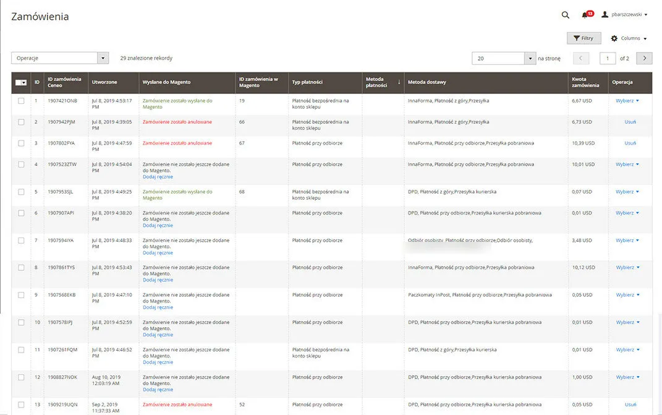This screenshot has width=662, height=415.
Task: Check the box for order 1909219UQN
Action: (x=21, y=405)
